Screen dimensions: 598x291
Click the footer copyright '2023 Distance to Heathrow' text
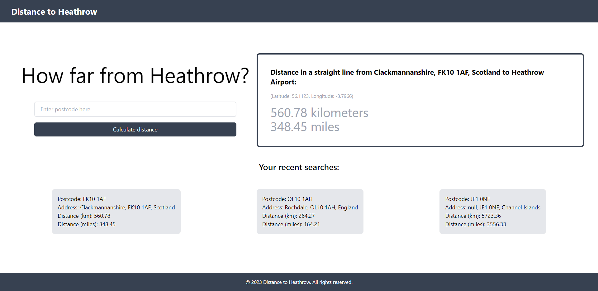point(299,282)
